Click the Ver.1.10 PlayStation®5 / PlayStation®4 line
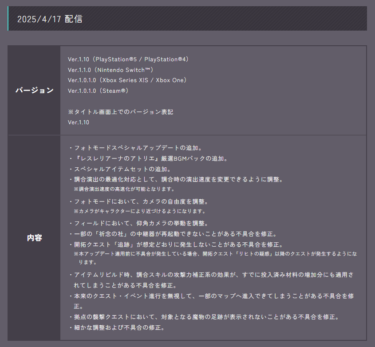Viewport: 375px width, 347px height. point(128,59)
